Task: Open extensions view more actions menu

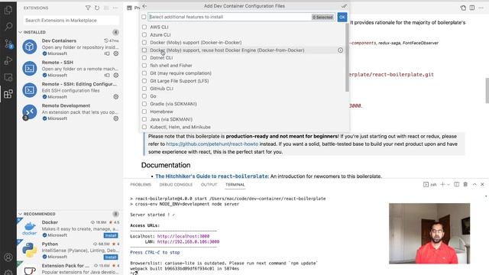Action: [x=115, y=8]
